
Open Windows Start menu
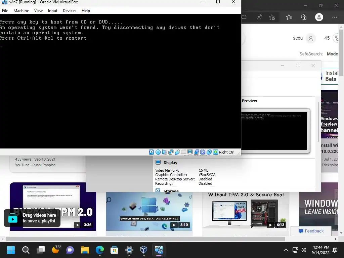tap(11, 250)
